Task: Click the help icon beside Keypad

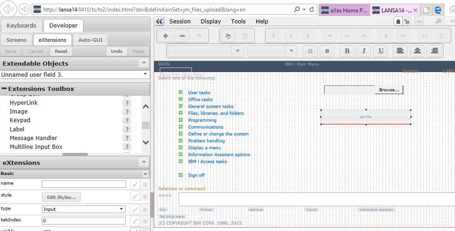Action: [x=127, y=120]
